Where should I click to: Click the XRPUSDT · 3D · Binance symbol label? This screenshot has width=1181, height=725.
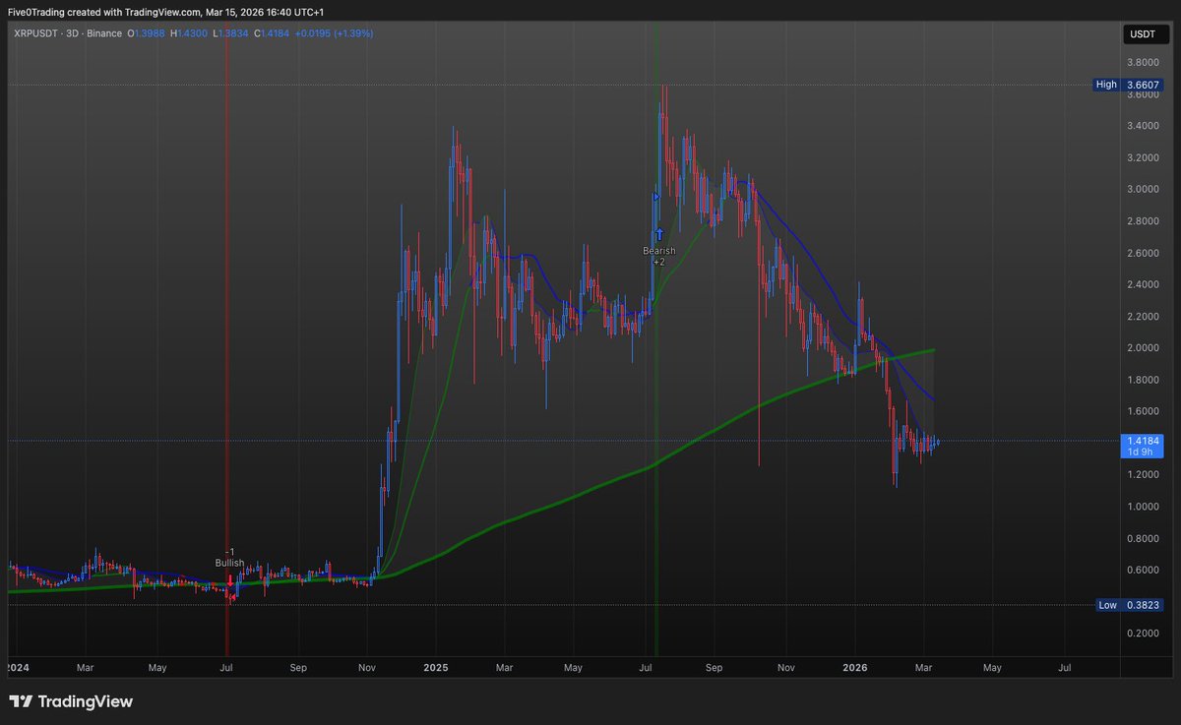67,33
